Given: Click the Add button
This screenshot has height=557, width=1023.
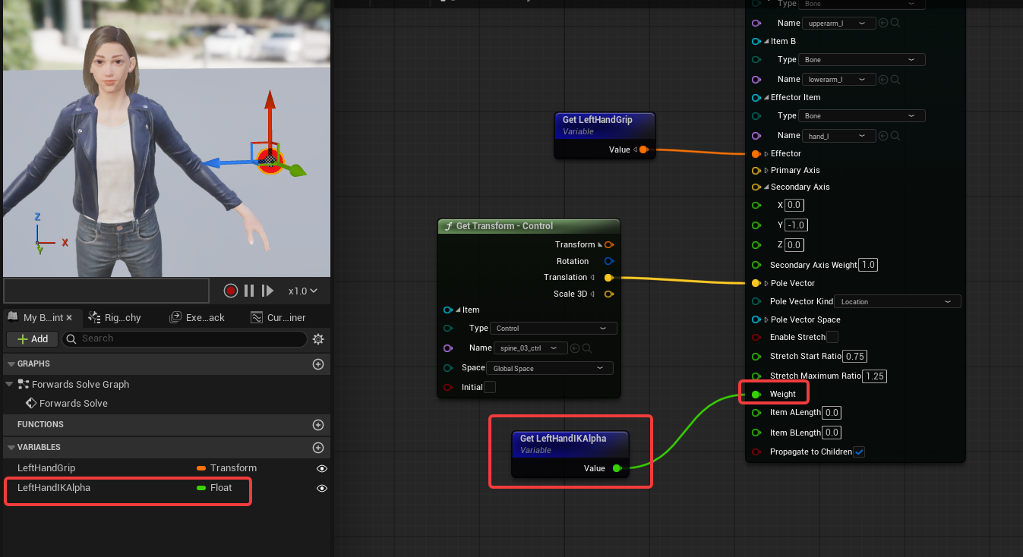Looking at the screenshot, I should pyautogui.click(x=33, y=339).
